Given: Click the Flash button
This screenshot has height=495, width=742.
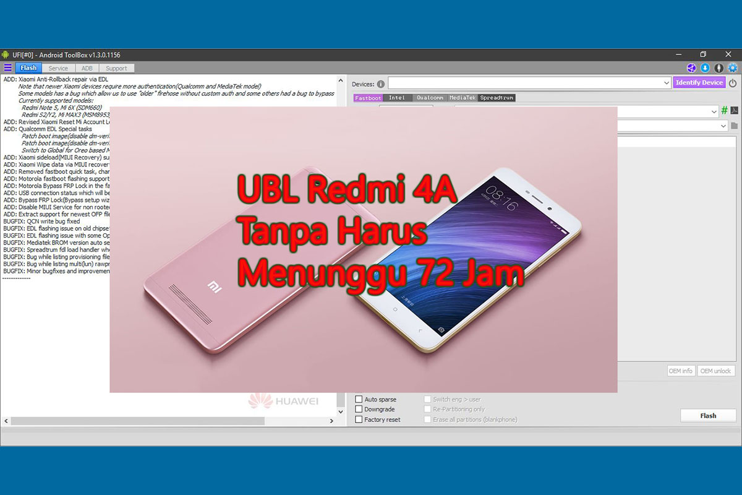Looking at the screenshot, I should pos(708,416).
